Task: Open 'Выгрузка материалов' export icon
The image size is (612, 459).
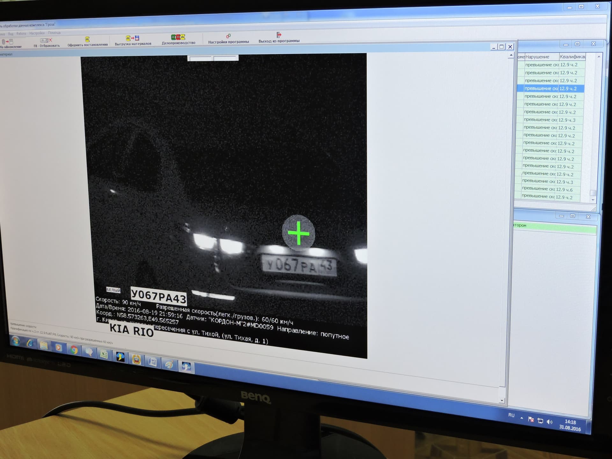Action: point(133,38)
